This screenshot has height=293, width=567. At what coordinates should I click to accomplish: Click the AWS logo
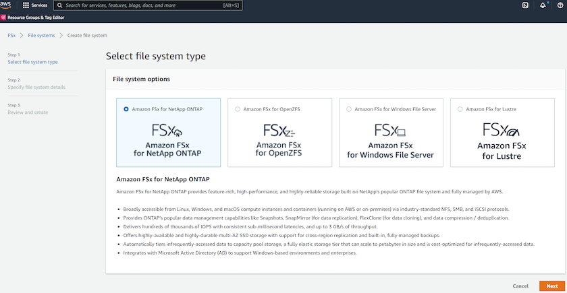(x=7, y=5)
